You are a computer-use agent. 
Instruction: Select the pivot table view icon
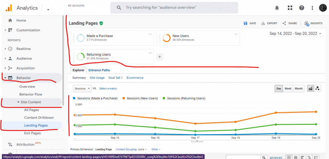point(316,157)
